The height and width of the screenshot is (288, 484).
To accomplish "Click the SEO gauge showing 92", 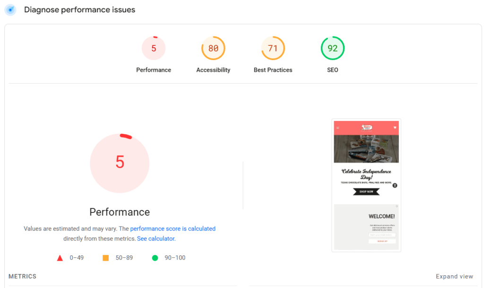I will 332,48.
